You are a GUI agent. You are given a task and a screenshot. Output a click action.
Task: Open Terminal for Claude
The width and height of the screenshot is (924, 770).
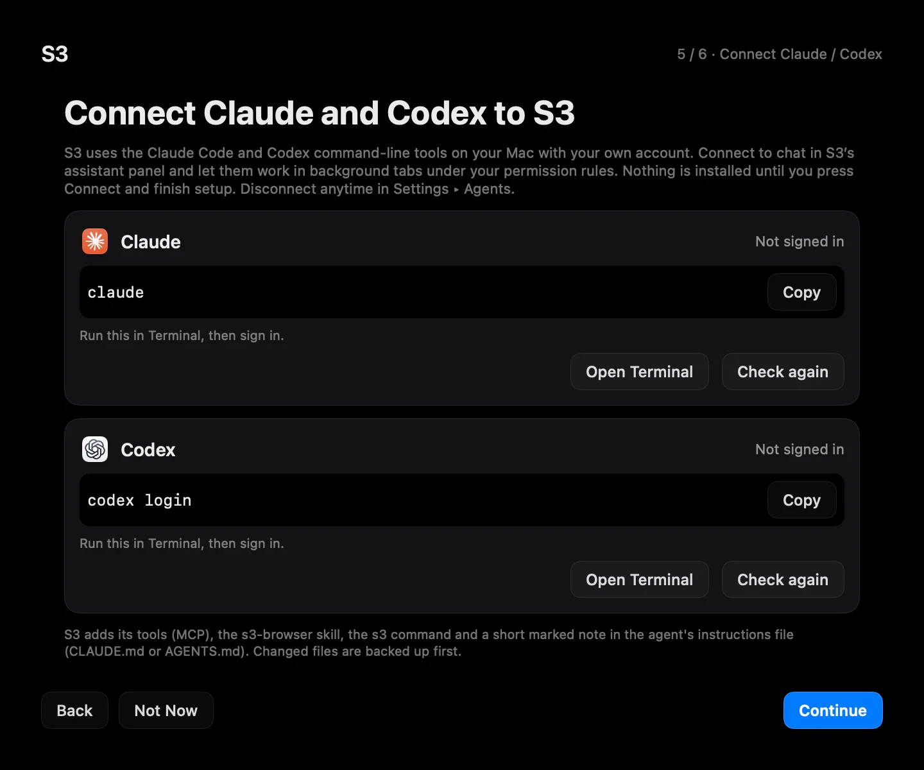(639, 372)
